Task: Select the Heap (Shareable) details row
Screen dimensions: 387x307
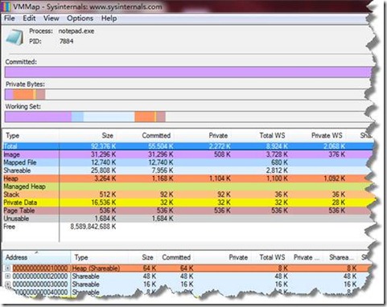Action: (x=187, y=268)
